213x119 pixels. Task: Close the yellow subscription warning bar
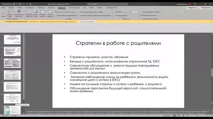point(211,21)
